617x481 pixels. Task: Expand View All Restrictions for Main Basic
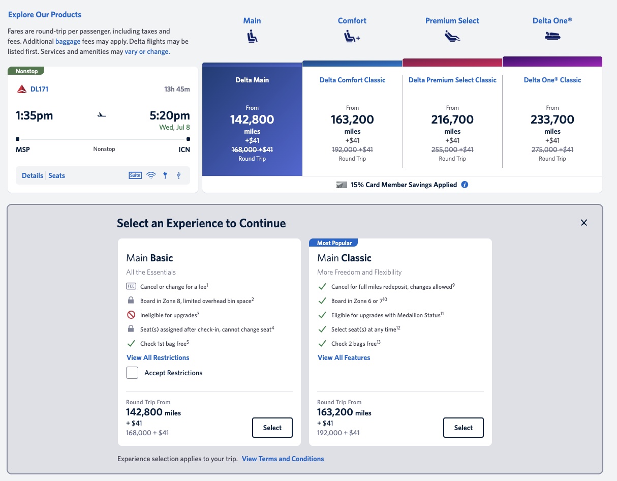[158, 357]
